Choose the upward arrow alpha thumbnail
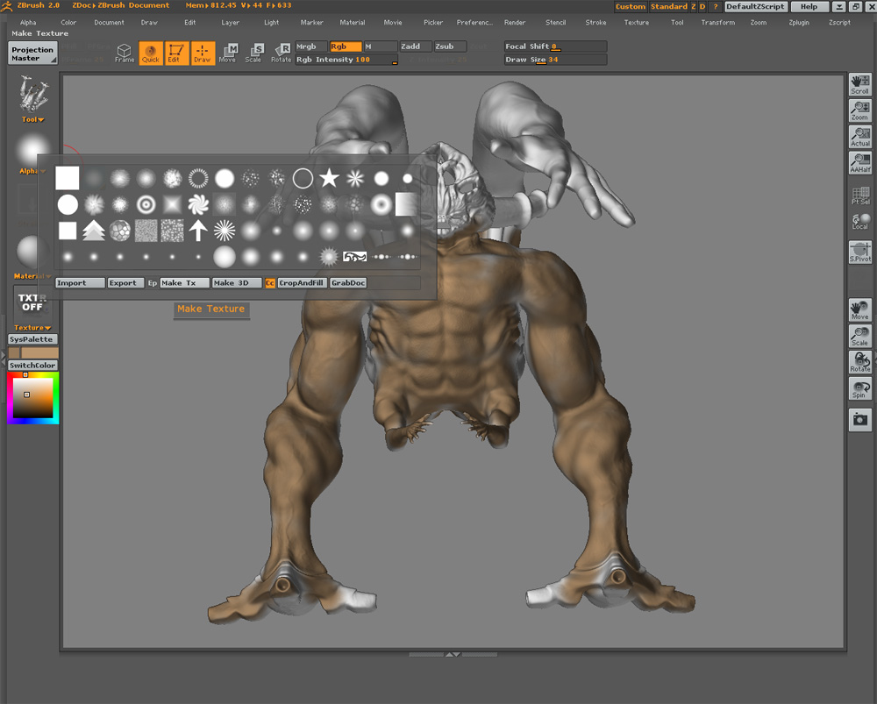Image resolution: width=877 pixels, height=704 pixels. coord(198,231)
